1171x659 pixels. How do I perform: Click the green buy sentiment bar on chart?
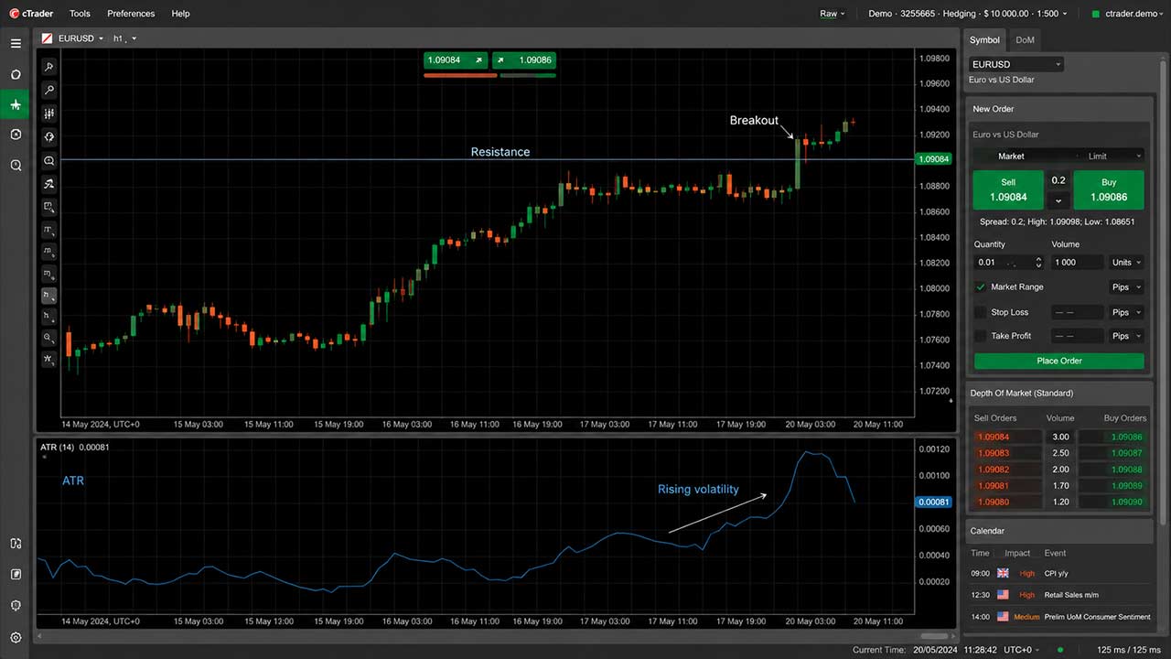coord(528,75)
